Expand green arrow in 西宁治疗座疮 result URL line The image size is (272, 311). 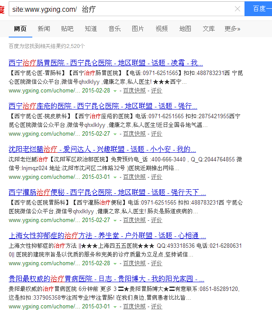tap(115, 134)
